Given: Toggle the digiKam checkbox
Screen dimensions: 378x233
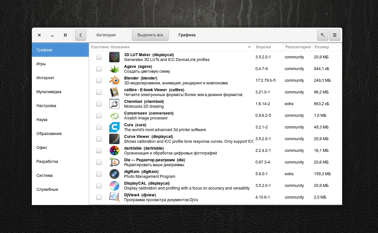Looking at the screenshot, I should click(99, 174).
